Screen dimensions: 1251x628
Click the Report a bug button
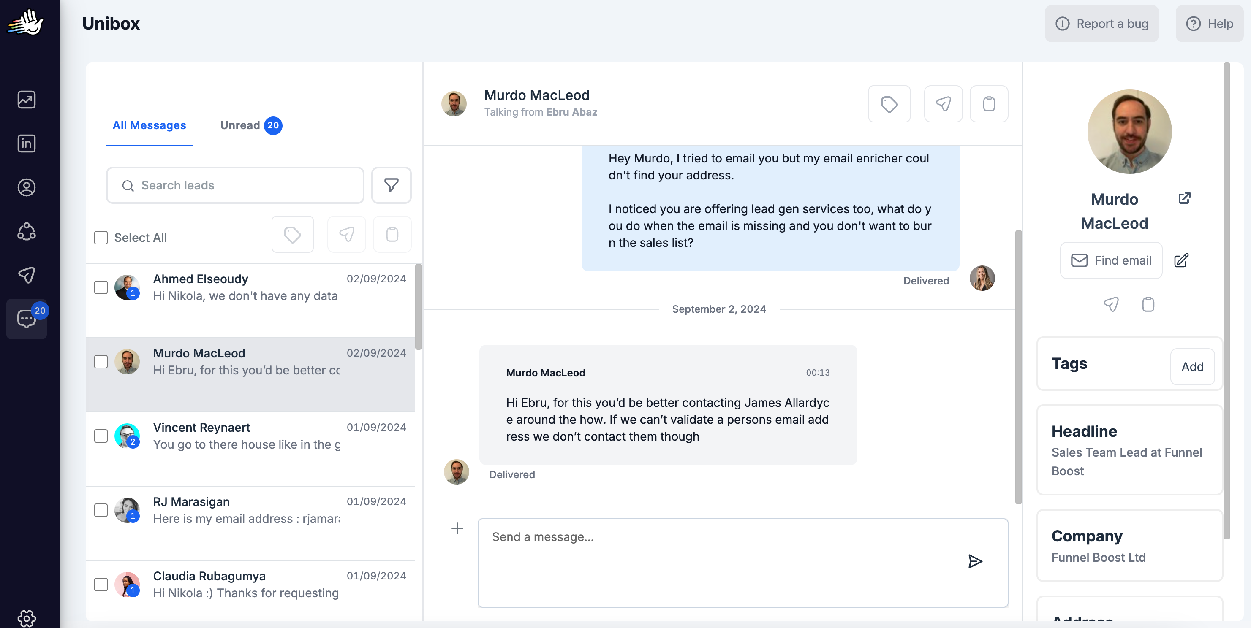tap(1101, 23)
